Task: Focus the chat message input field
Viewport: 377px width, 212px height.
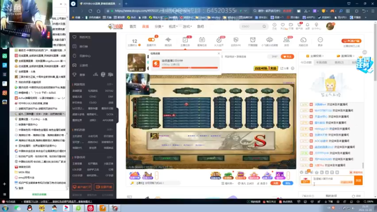Action: coord(333,180)
